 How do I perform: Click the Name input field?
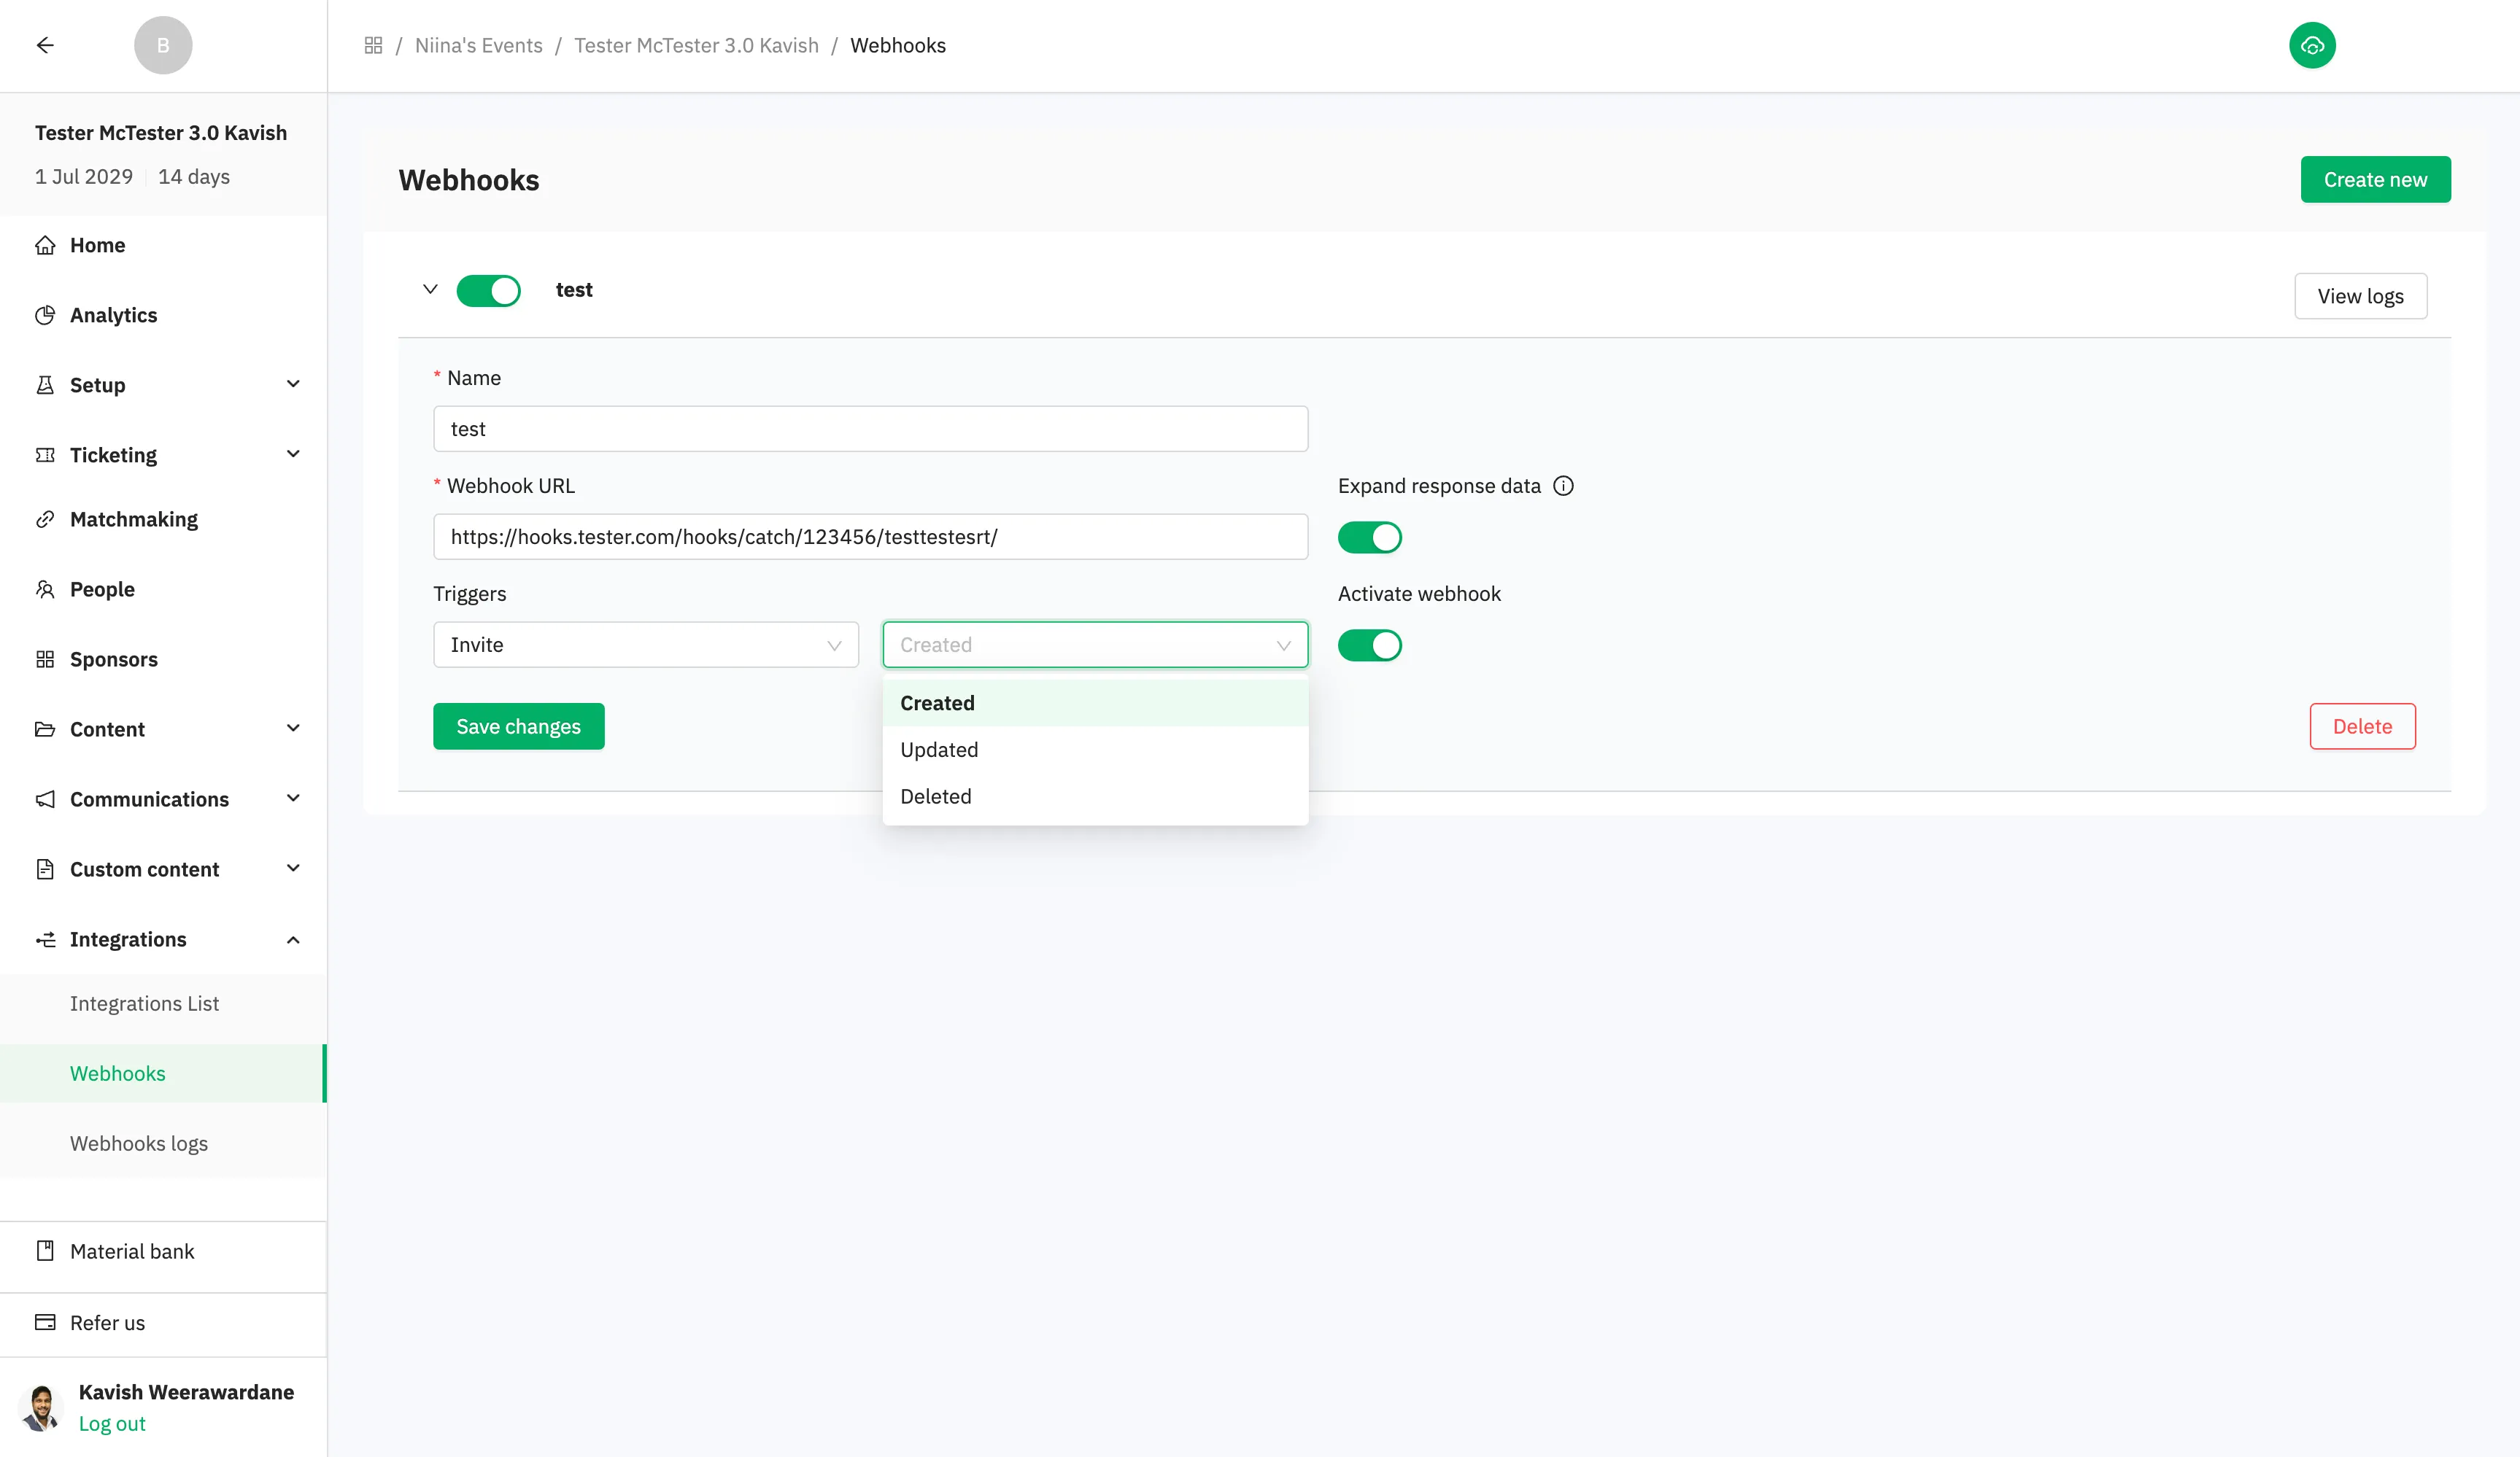[x=870, y=429]
